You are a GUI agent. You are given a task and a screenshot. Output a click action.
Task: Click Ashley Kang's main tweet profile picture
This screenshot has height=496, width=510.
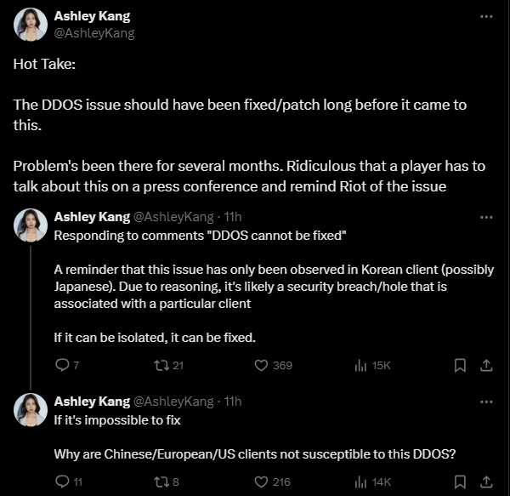[x=31, y=25]
